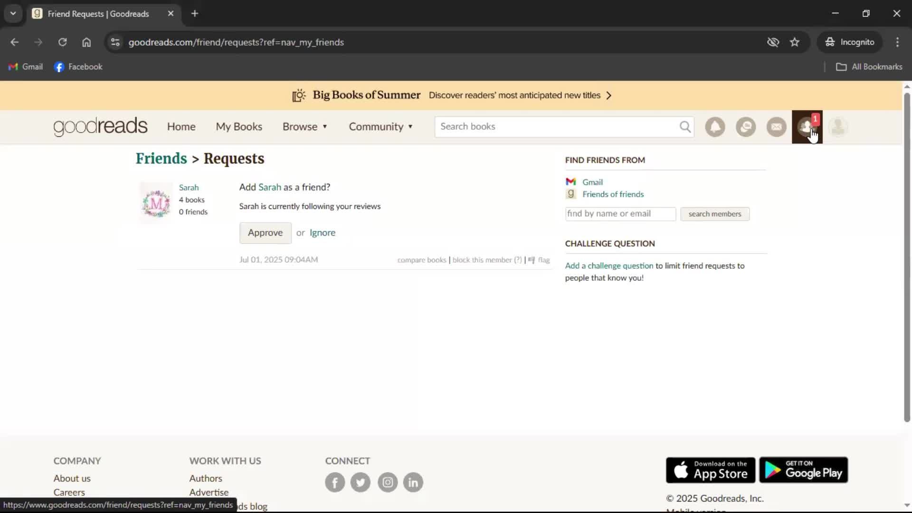Click the search members button

click(x=715, y=214)
